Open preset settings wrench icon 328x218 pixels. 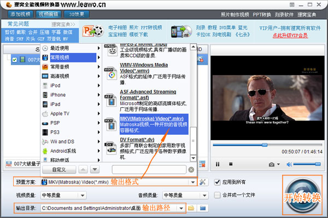point(202,182)
